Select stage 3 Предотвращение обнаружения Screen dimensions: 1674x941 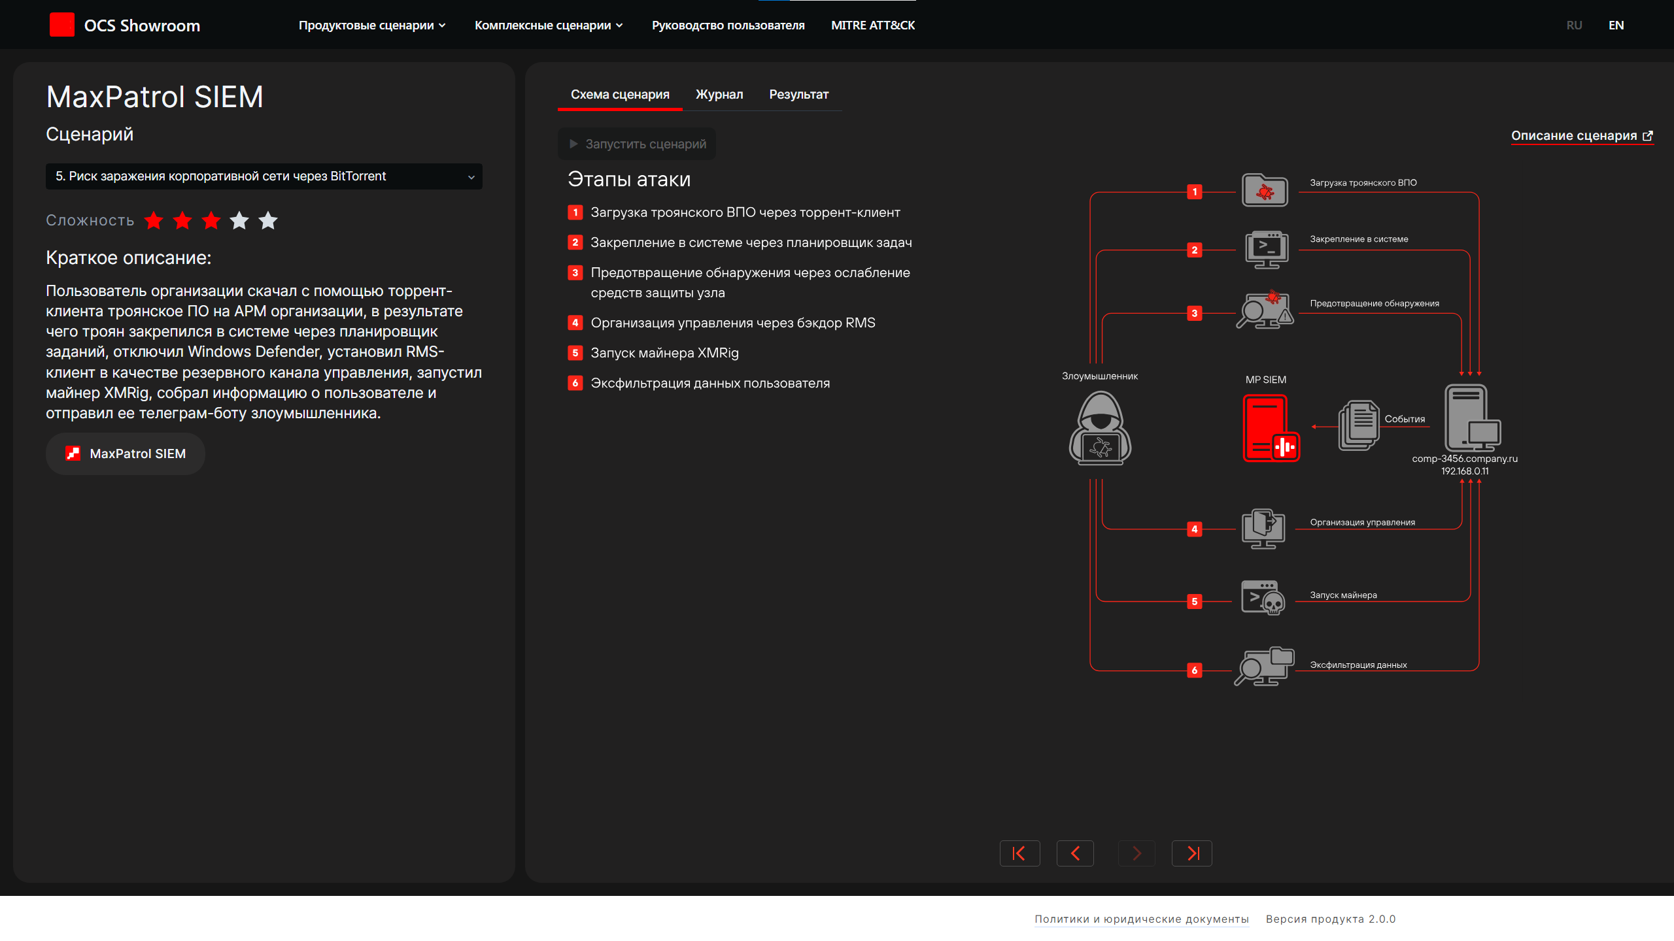coord(740,282)
